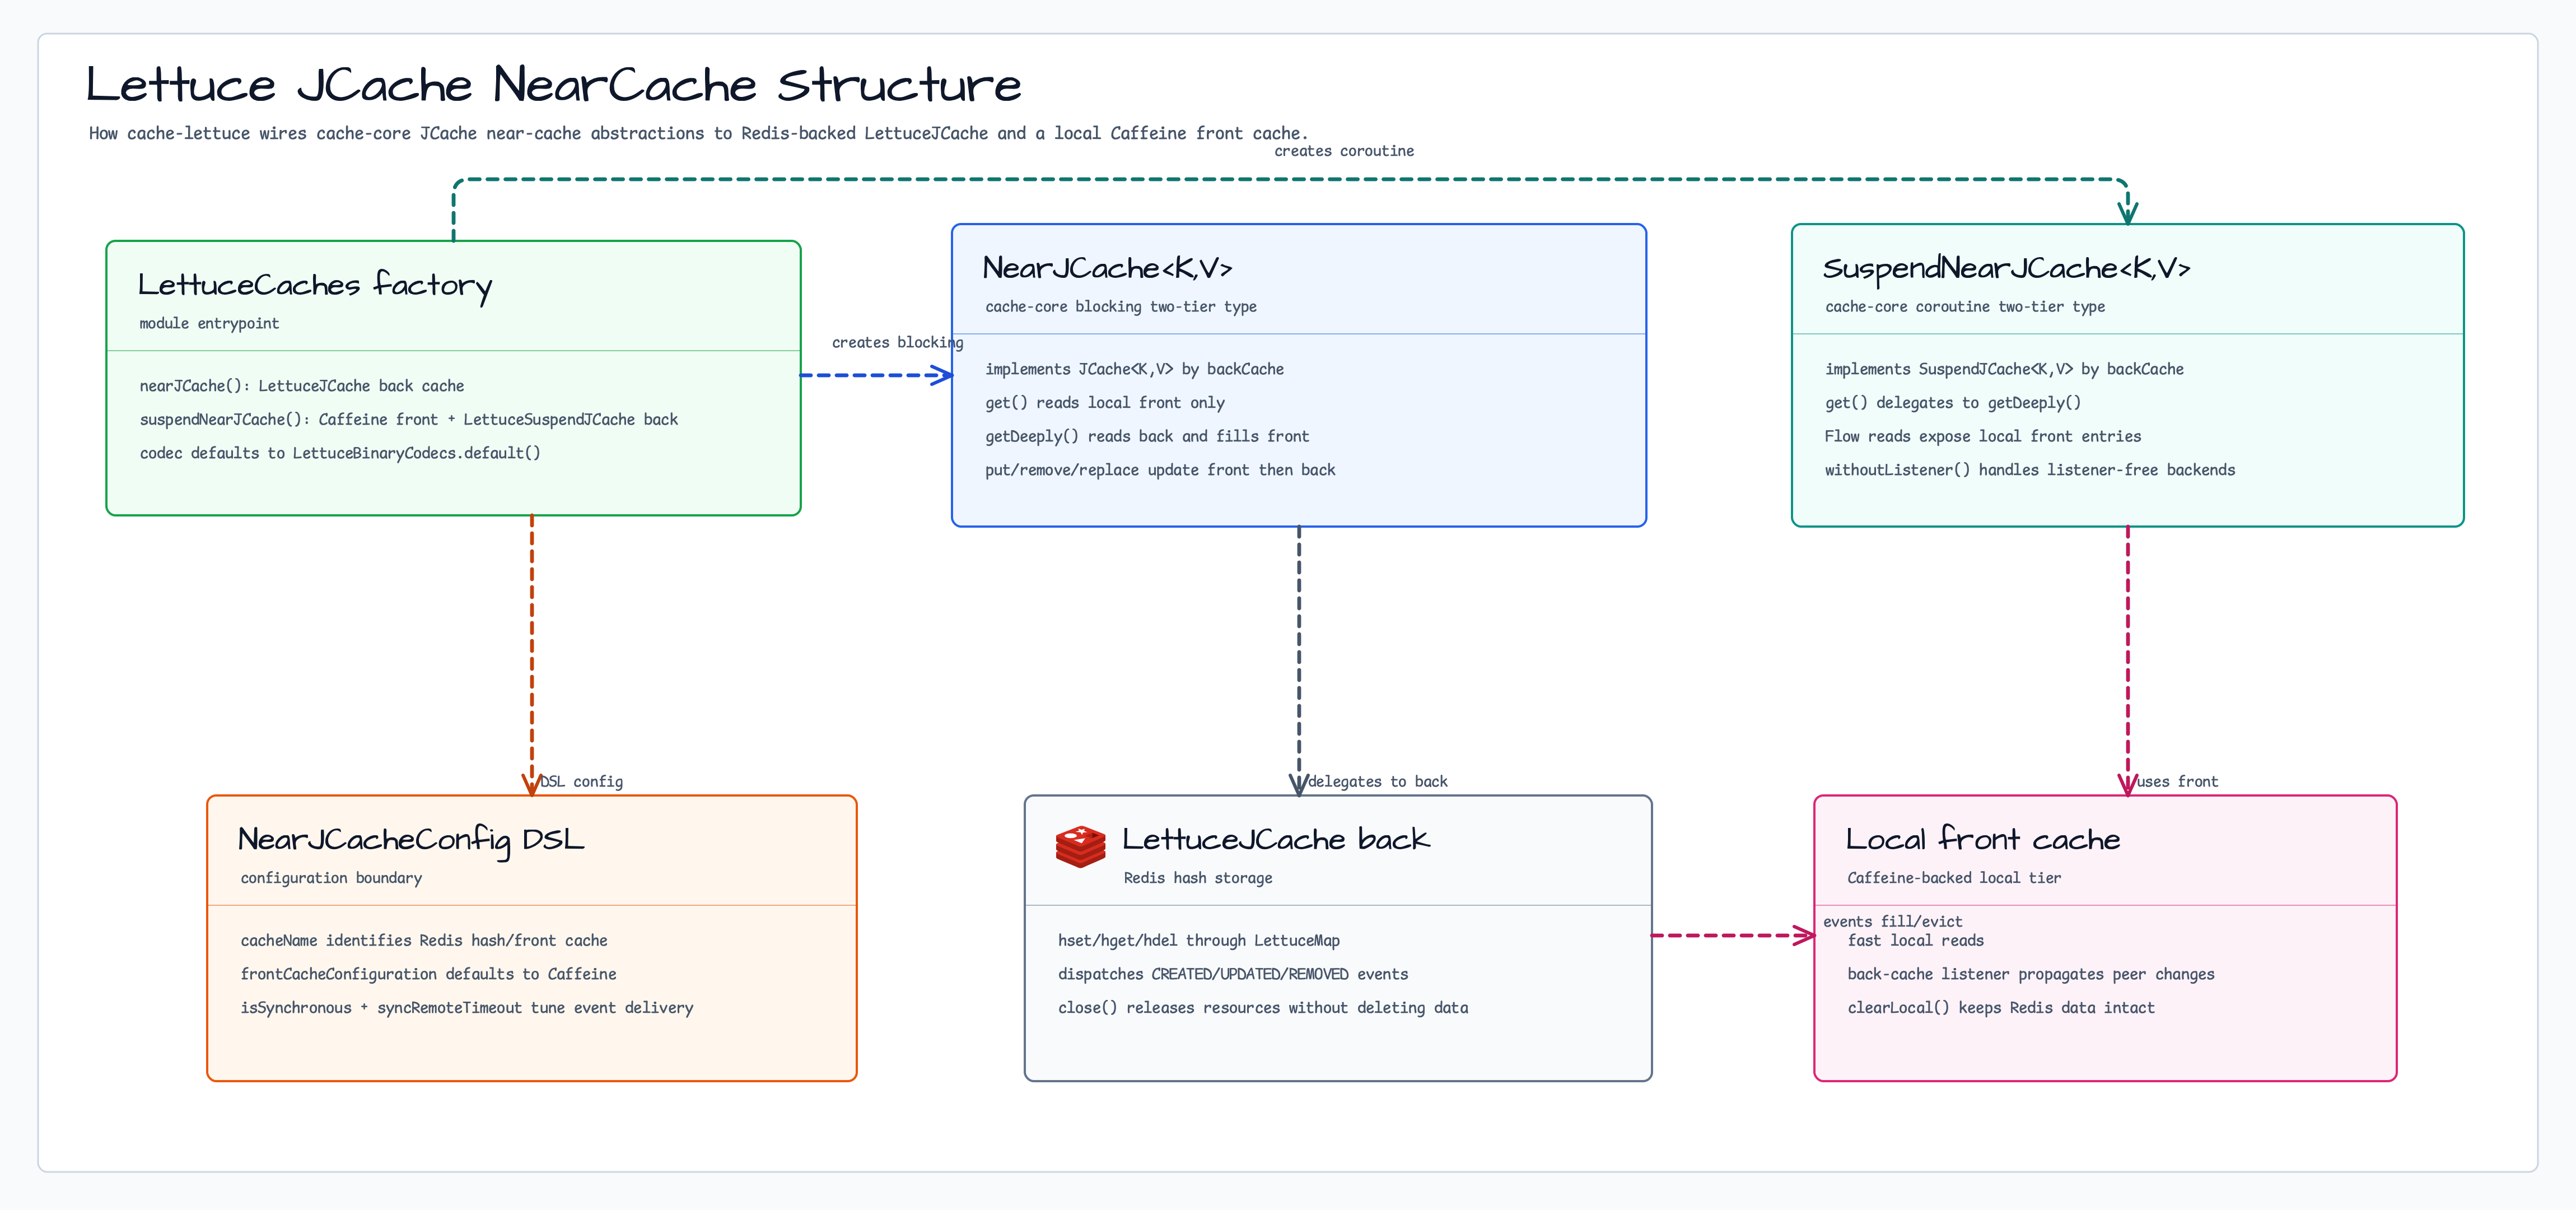The image size is (2576, 1210).
Task: Click the 'Local front cache' card heading
Action: click(1983, 839)
